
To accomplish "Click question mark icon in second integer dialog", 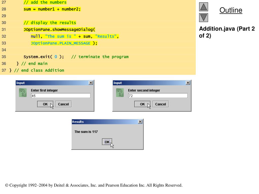I will pos(120,92).
